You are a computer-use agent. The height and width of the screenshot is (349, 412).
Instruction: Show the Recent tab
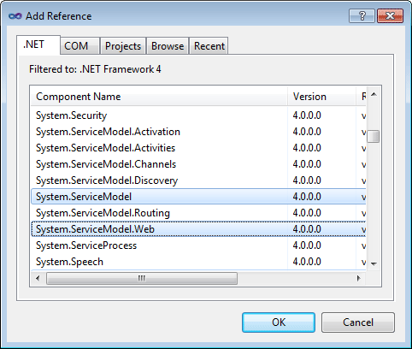209,46
